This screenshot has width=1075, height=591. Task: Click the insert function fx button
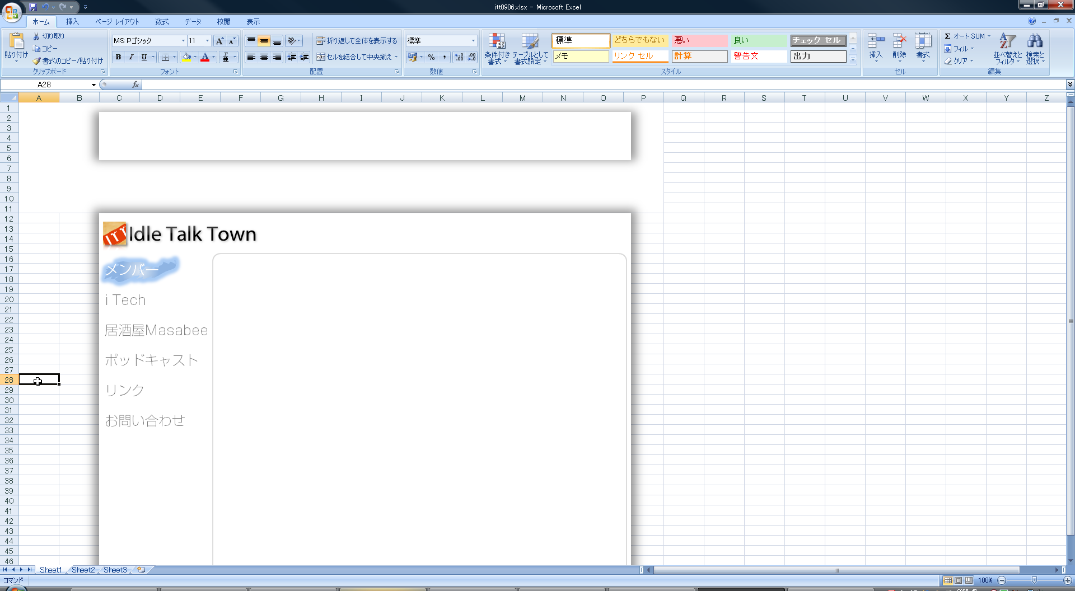(135, 85)
